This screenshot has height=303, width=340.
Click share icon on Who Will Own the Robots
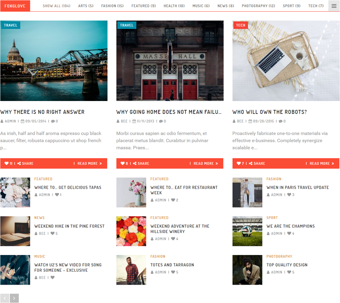pyautogui.click(x=251, y=164)
